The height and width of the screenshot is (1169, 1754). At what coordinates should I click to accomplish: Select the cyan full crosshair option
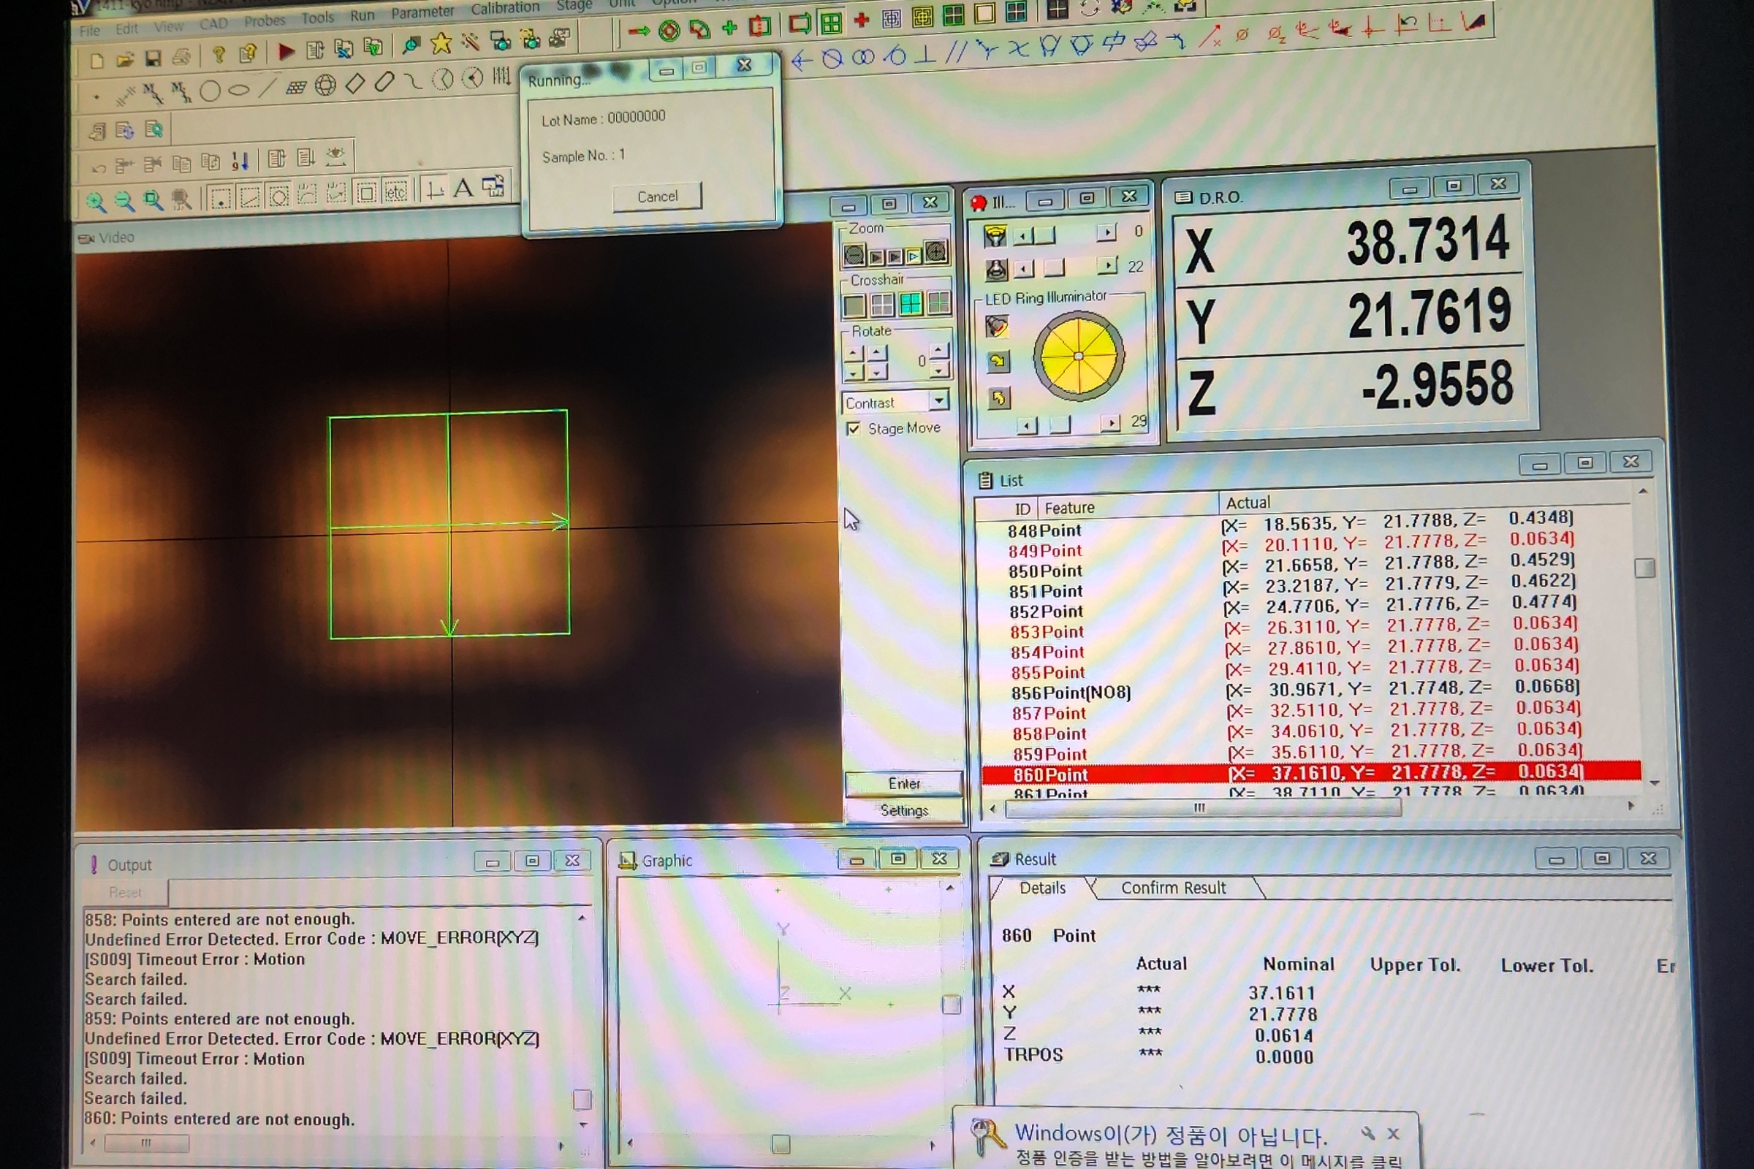(x=910, y=303)
